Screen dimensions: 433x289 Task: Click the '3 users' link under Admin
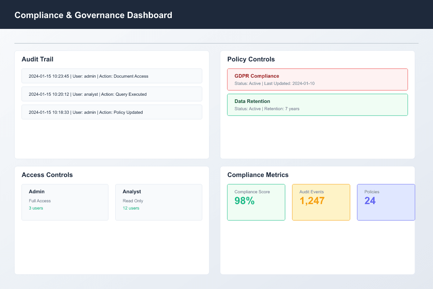(36, 208)
